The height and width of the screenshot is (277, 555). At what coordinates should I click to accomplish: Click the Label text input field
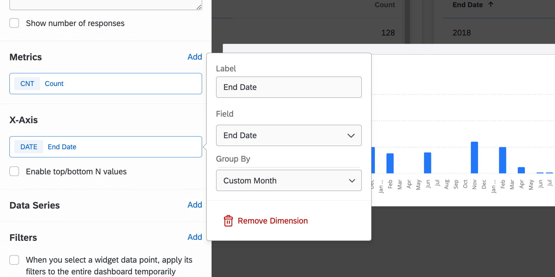coord(289,87)
